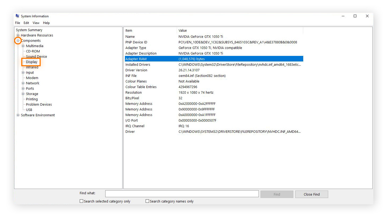
Task: Select the Infrared category
Action: (32, 67)
